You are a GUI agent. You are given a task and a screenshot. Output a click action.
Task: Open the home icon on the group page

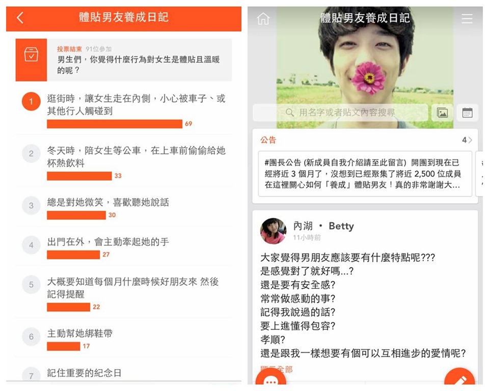(263, 19)
